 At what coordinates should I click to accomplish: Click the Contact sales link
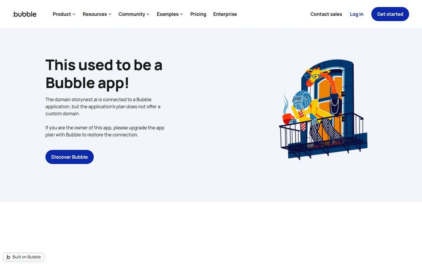tap(326, 14)
